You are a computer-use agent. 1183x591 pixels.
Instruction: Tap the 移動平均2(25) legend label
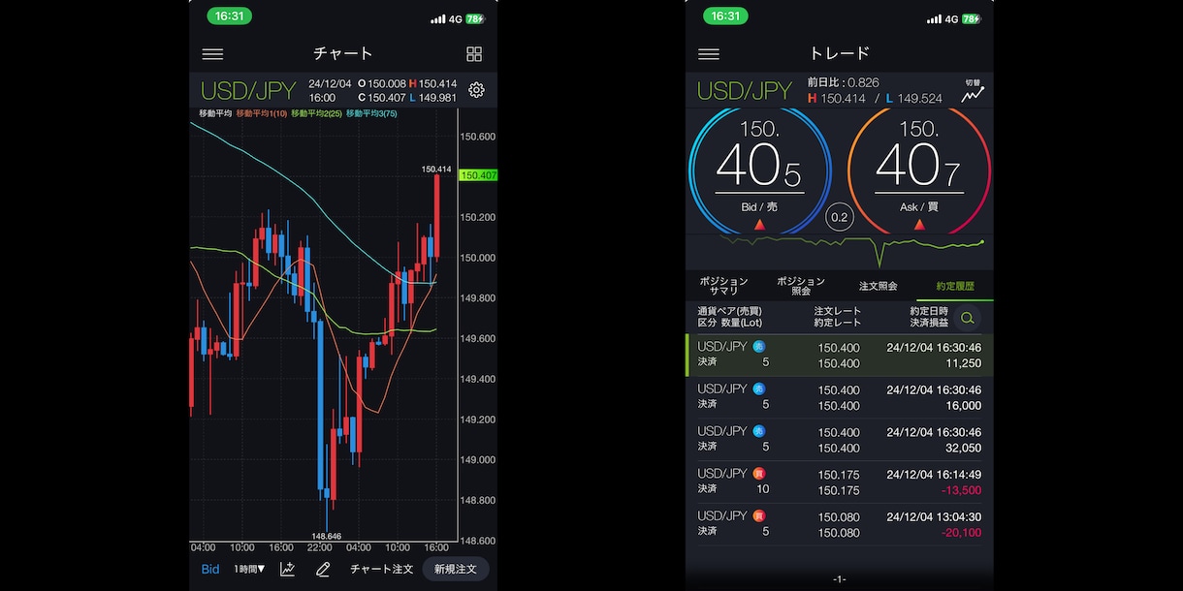coord(317,114)
